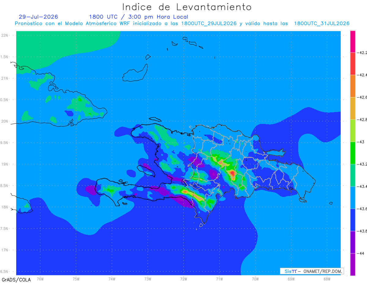Pick the royal blue swatch below -43.6
Viewport: 367px width, 283px height.
(353, 220)
